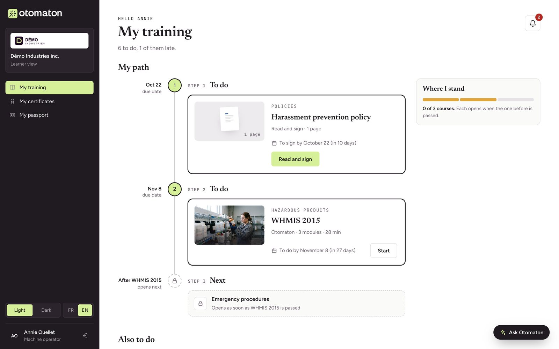Image resolution: width=559 pixels, height=349 pixels.
Task: Switch to Light theme
Action: [x=20, y=310]
